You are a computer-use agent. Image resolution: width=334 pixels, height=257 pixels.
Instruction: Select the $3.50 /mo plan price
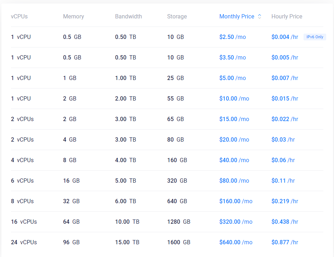pyautogui.click(x=233, y=57)
